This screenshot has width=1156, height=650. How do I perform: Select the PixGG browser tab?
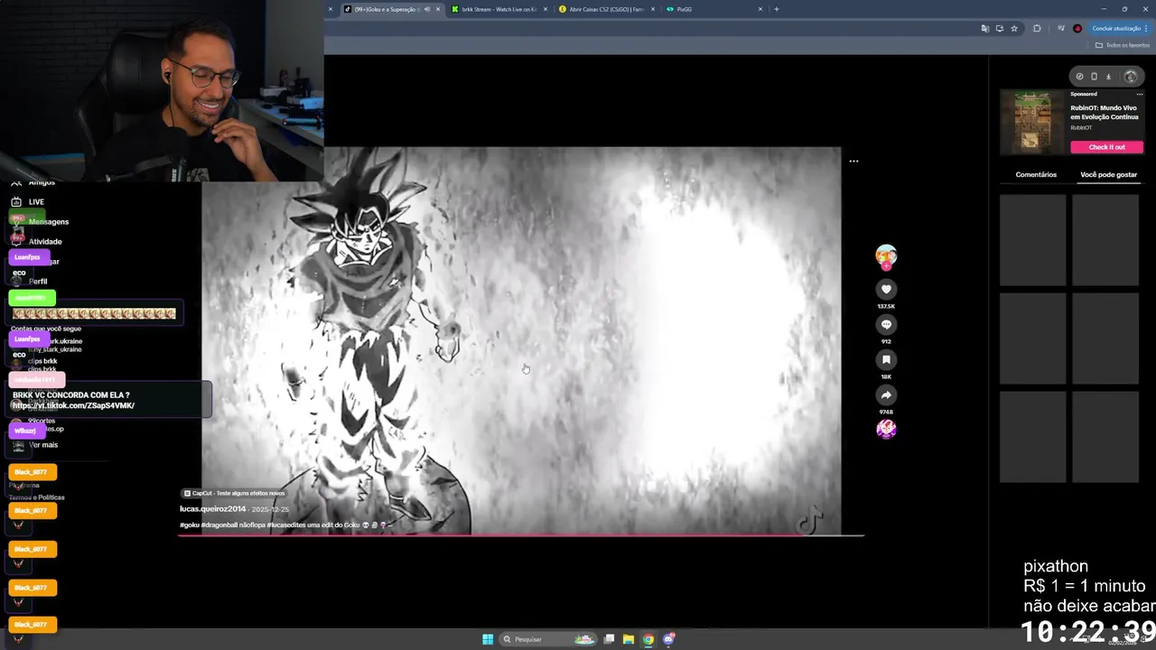[x=713, y=9]
